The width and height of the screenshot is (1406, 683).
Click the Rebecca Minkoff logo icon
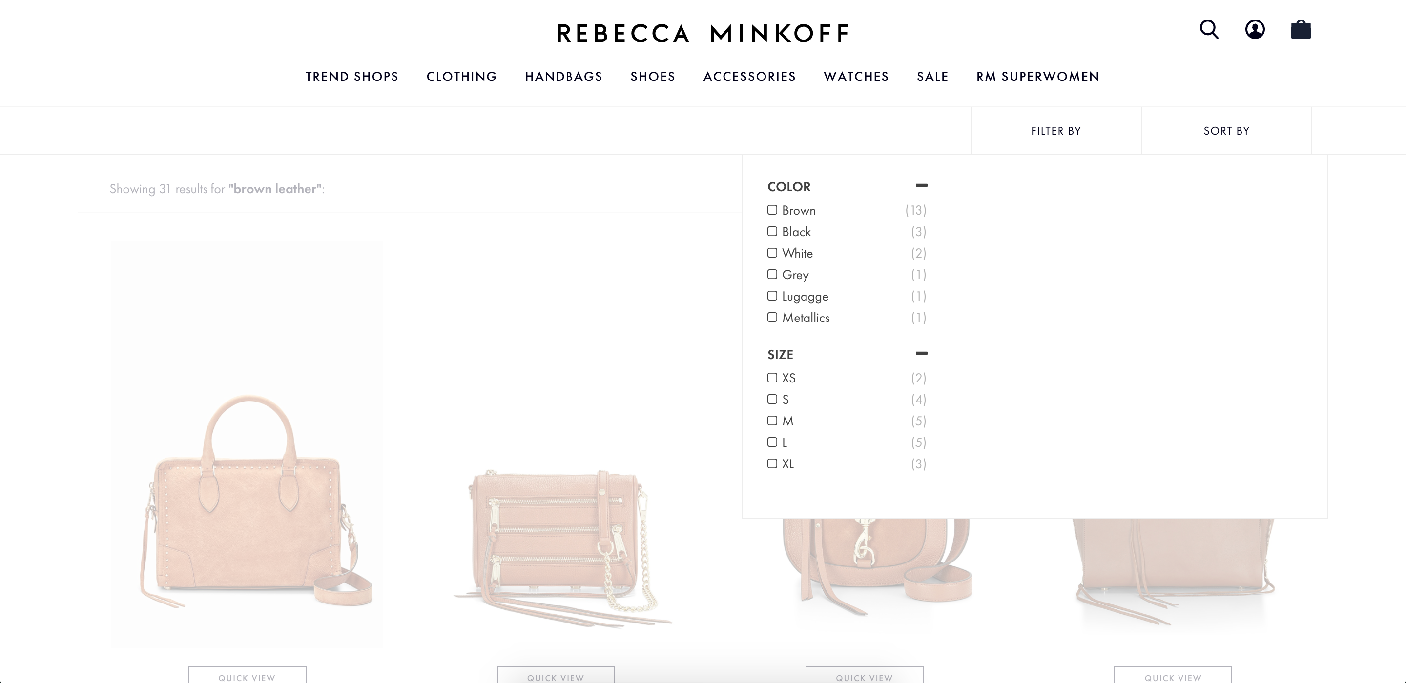pyautogui.click(x=703, y=32)
